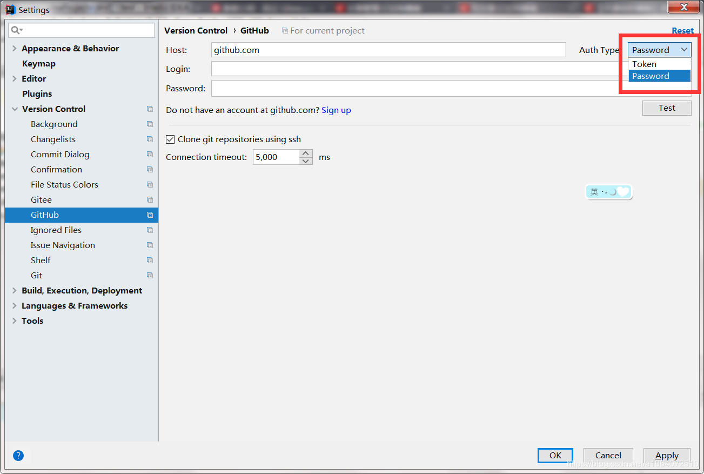Click the project-level icon beside Changelists
Image resolution: width=704 pixels, height=474 pixels.
coord(150,139)
